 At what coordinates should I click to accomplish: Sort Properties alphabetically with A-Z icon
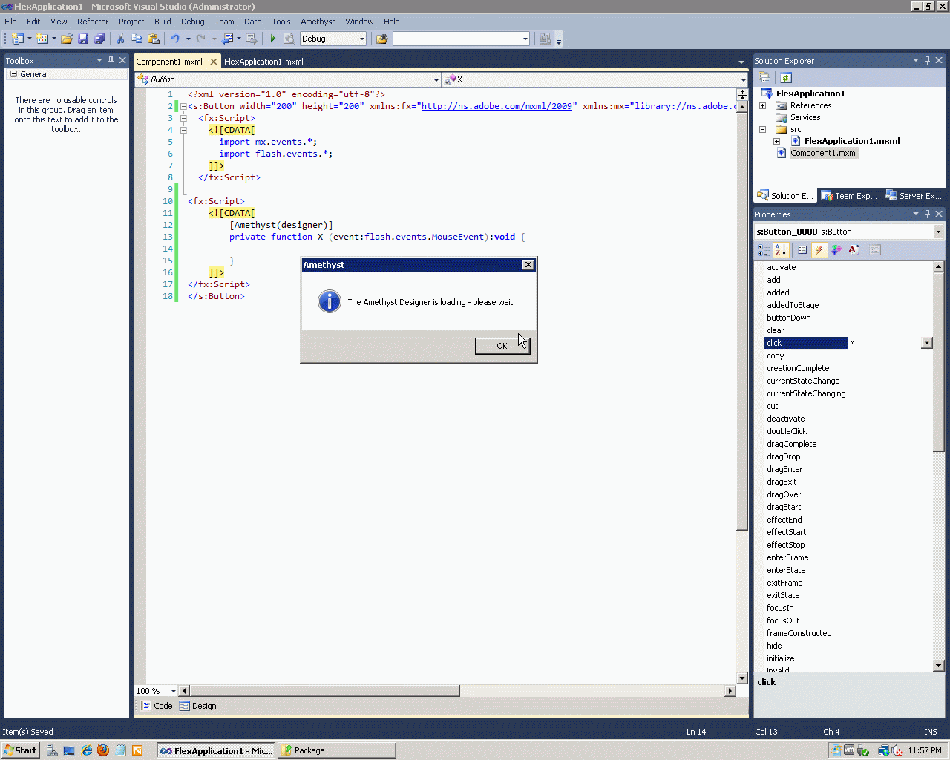click(780, 250)
